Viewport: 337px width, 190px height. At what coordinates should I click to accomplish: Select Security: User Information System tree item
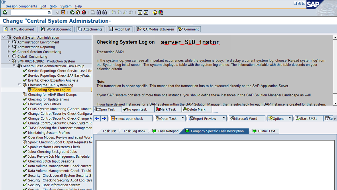[x=54, y=185]
